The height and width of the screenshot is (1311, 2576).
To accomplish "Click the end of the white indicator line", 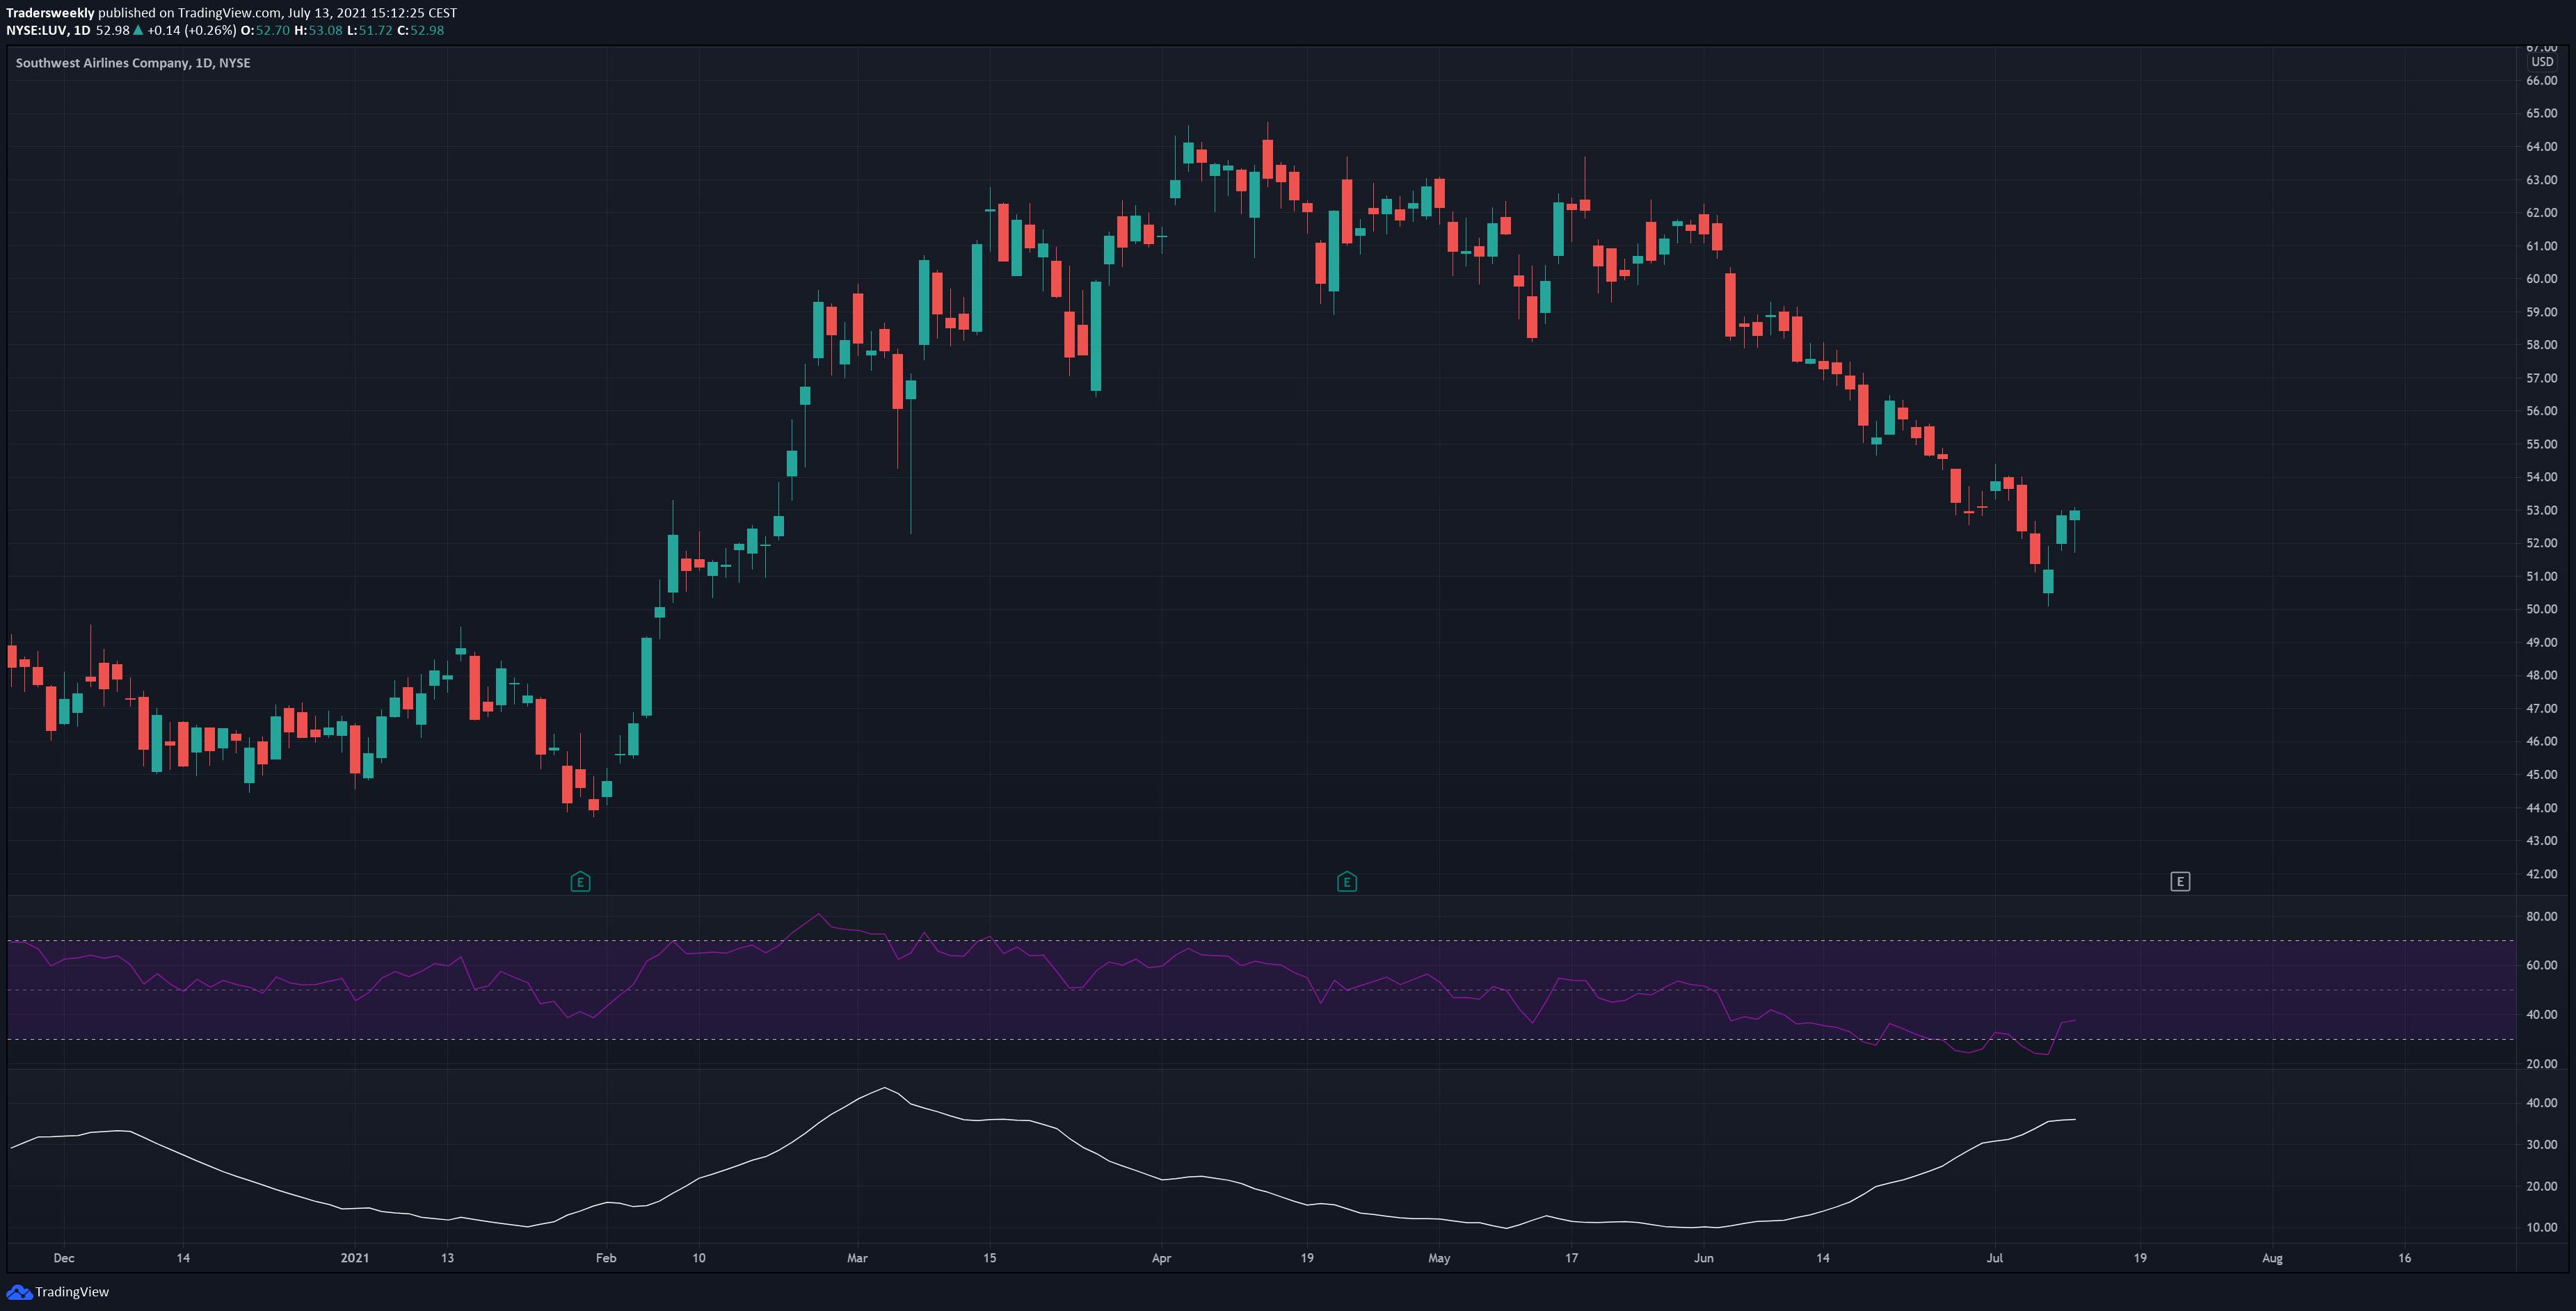I will 2075,1119.
